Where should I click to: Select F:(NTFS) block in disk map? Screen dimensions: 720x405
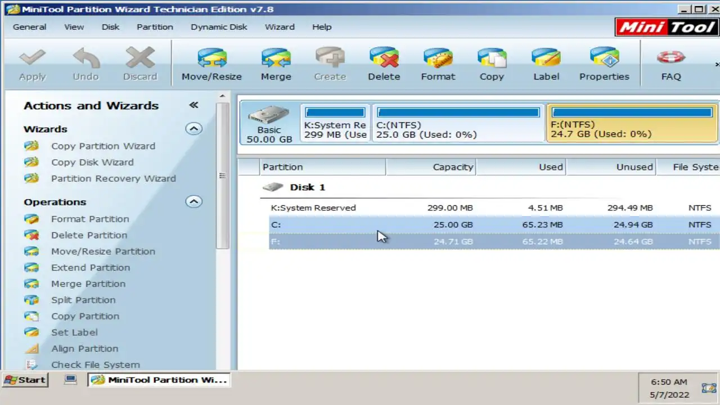click(x=632, y=123)
